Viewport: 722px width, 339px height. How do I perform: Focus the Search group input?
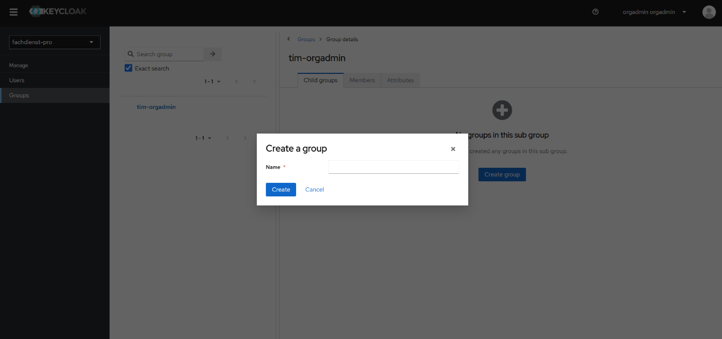coord(169,54)
